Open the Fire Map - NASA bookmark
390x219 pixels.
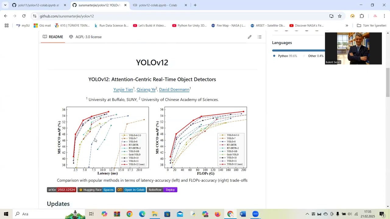click(x=228, y=26)
